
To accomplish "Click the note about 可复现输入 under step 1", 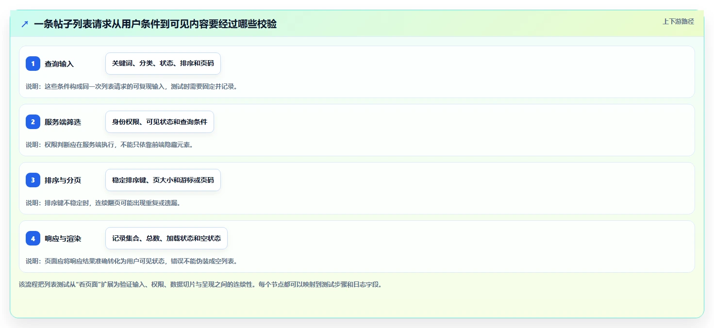I will tap(132, 86).
